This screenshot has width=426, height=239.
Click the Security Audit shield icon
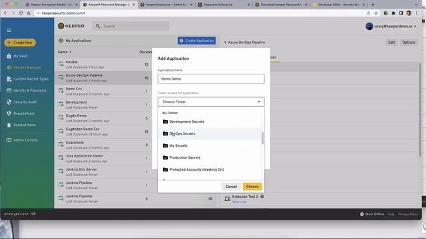[x=9, y=102]
